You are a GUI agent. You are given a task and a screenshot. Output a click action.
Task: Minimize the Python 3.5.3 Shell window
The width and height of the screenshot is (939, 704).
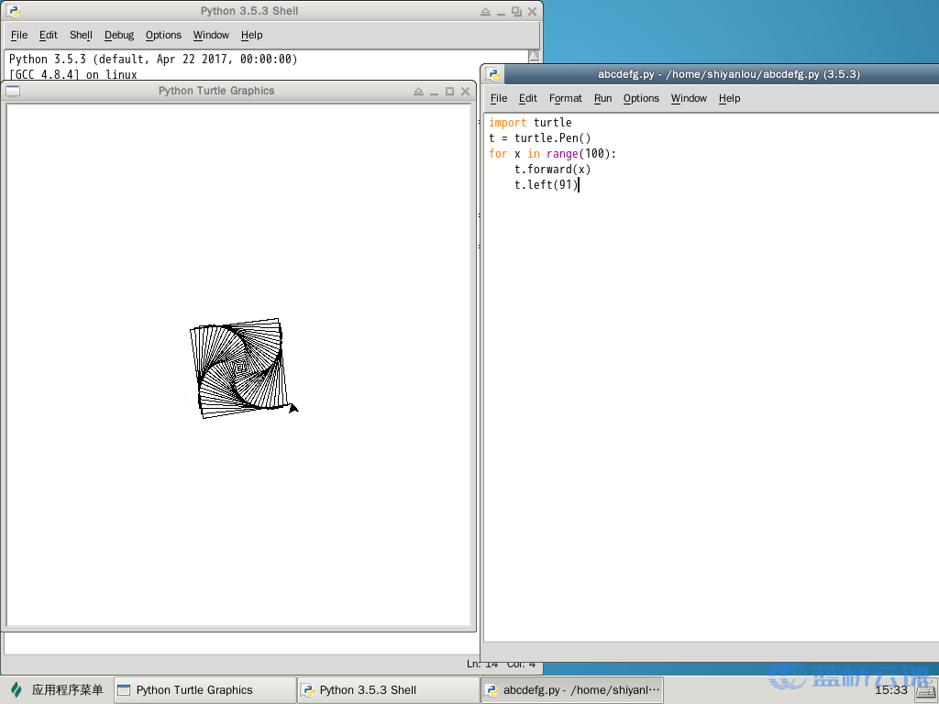[x=501, y=11]
